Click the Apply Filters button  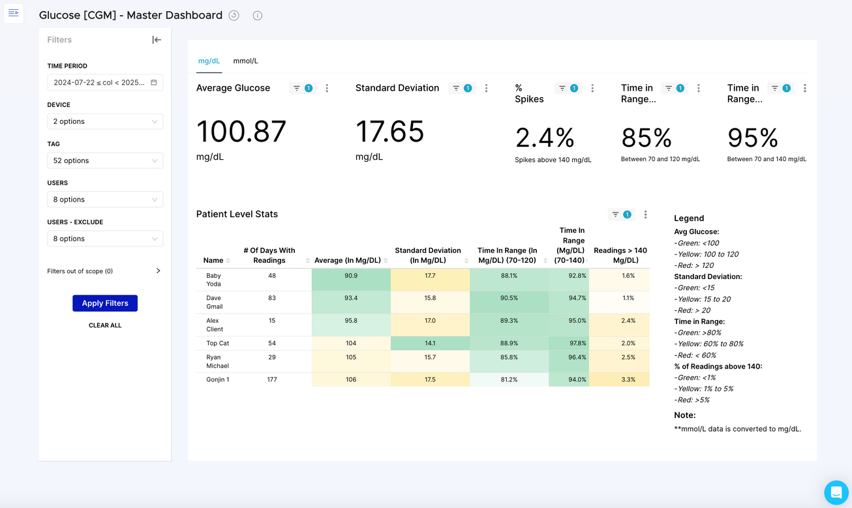coord(105,303)
